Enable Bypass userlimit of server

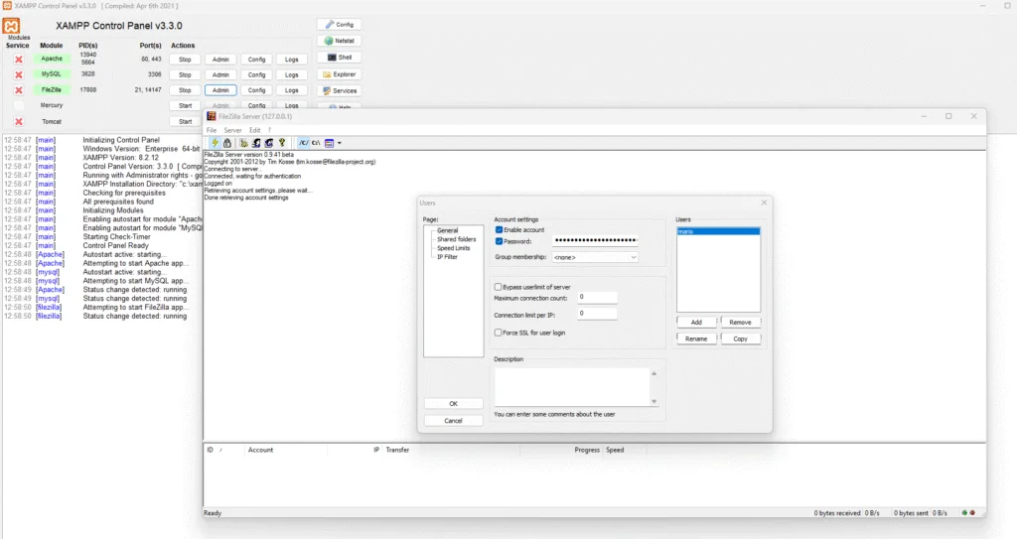pos(500,286)
